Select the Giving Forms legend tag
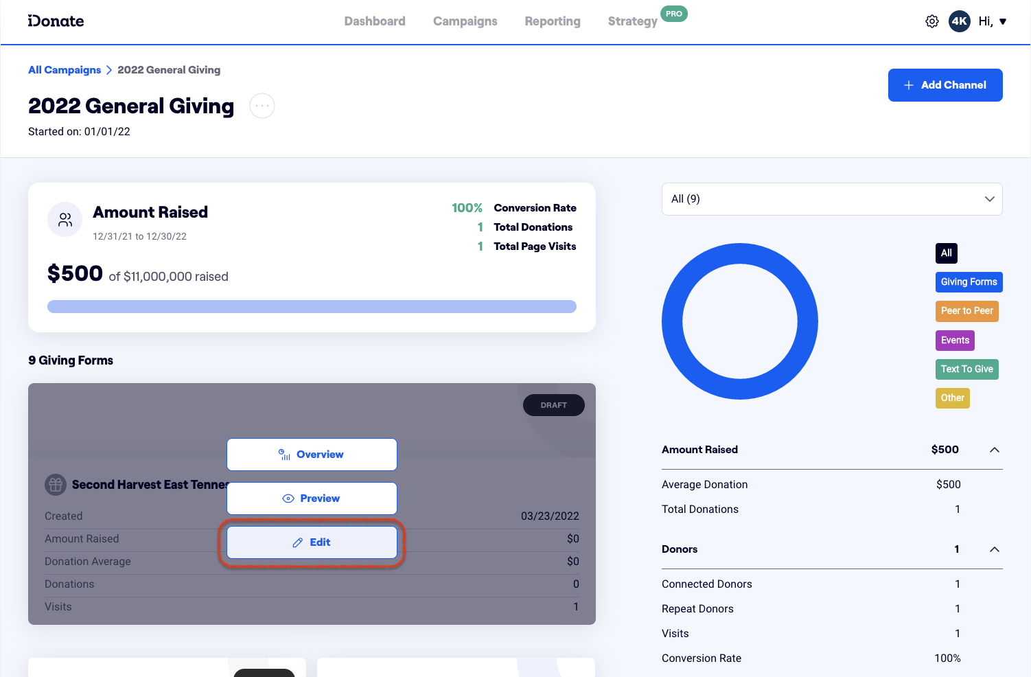The height and width of the screenshot is (677, 1031). point(969,282)
